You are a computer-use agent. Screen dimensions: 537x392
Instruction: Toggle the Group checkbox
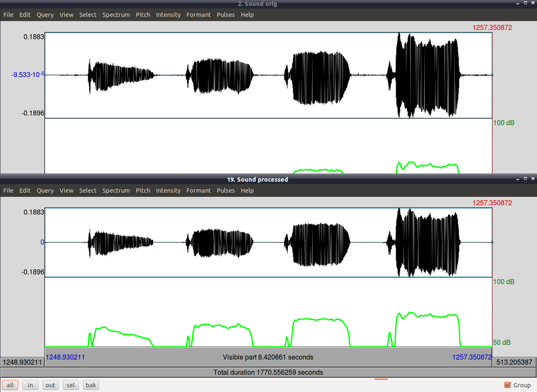point(518,385)
